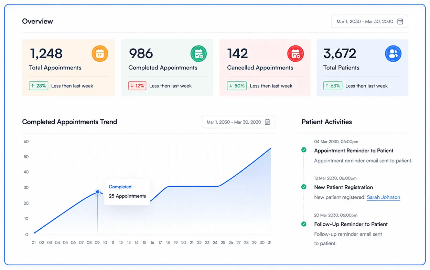Click the orange Total Appointments calendar icon
Image resolution: width=430 pixels, height=270 pixels.
coord(100,54)
